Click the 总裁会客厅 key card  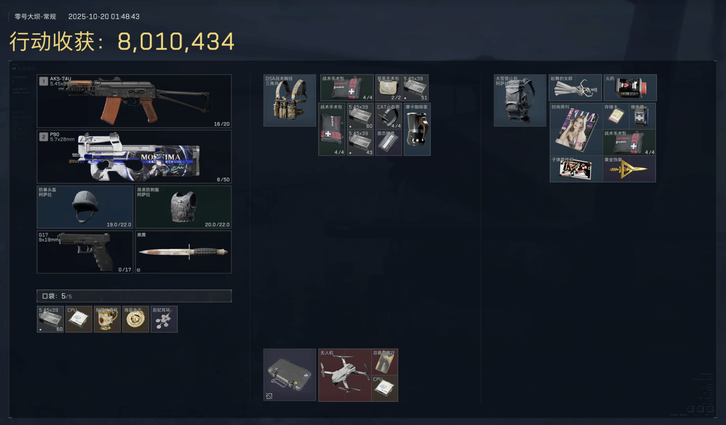click(385, 362)
